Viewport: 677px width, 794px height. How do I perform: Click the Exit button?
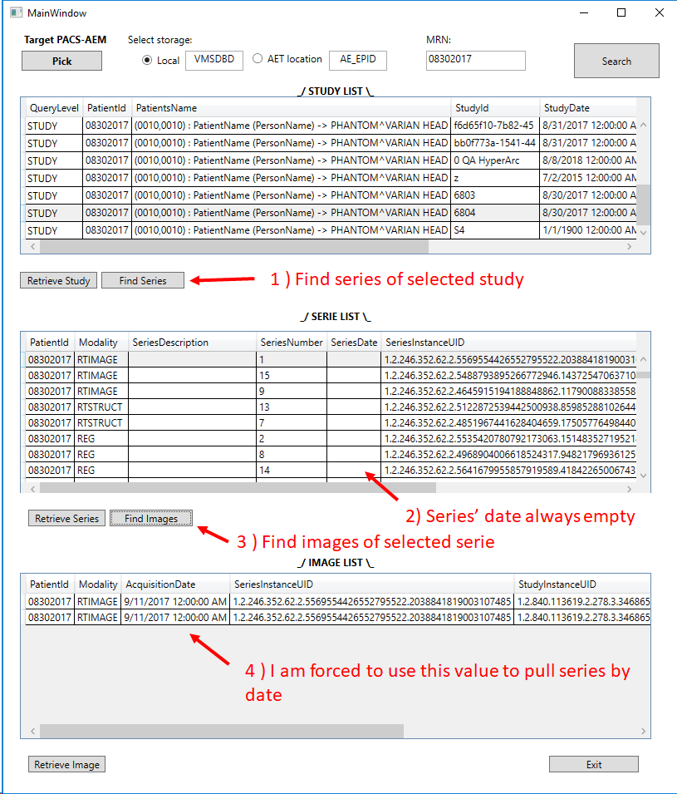coord(593,763)
